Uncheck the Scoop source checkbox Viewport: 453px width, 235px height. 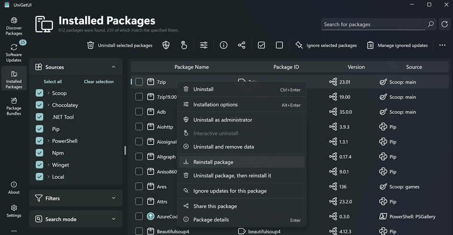coord(39,93)
